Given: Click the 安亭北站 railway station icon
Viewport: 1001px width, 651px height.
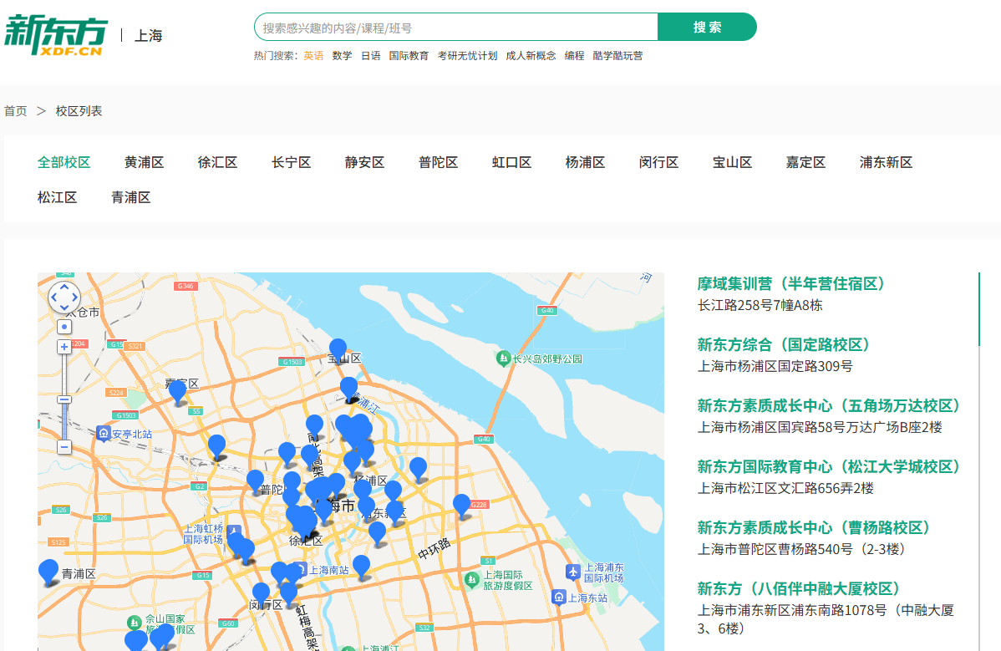Looking at the screenshot, I should [104, 434].
